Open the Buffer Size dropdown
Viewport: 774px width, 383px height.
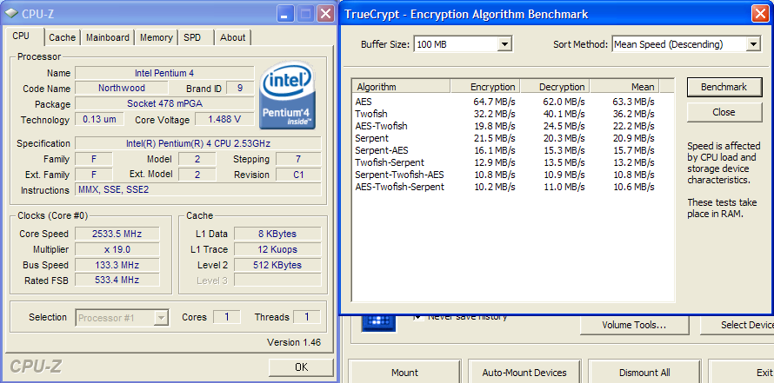point(504,44)
